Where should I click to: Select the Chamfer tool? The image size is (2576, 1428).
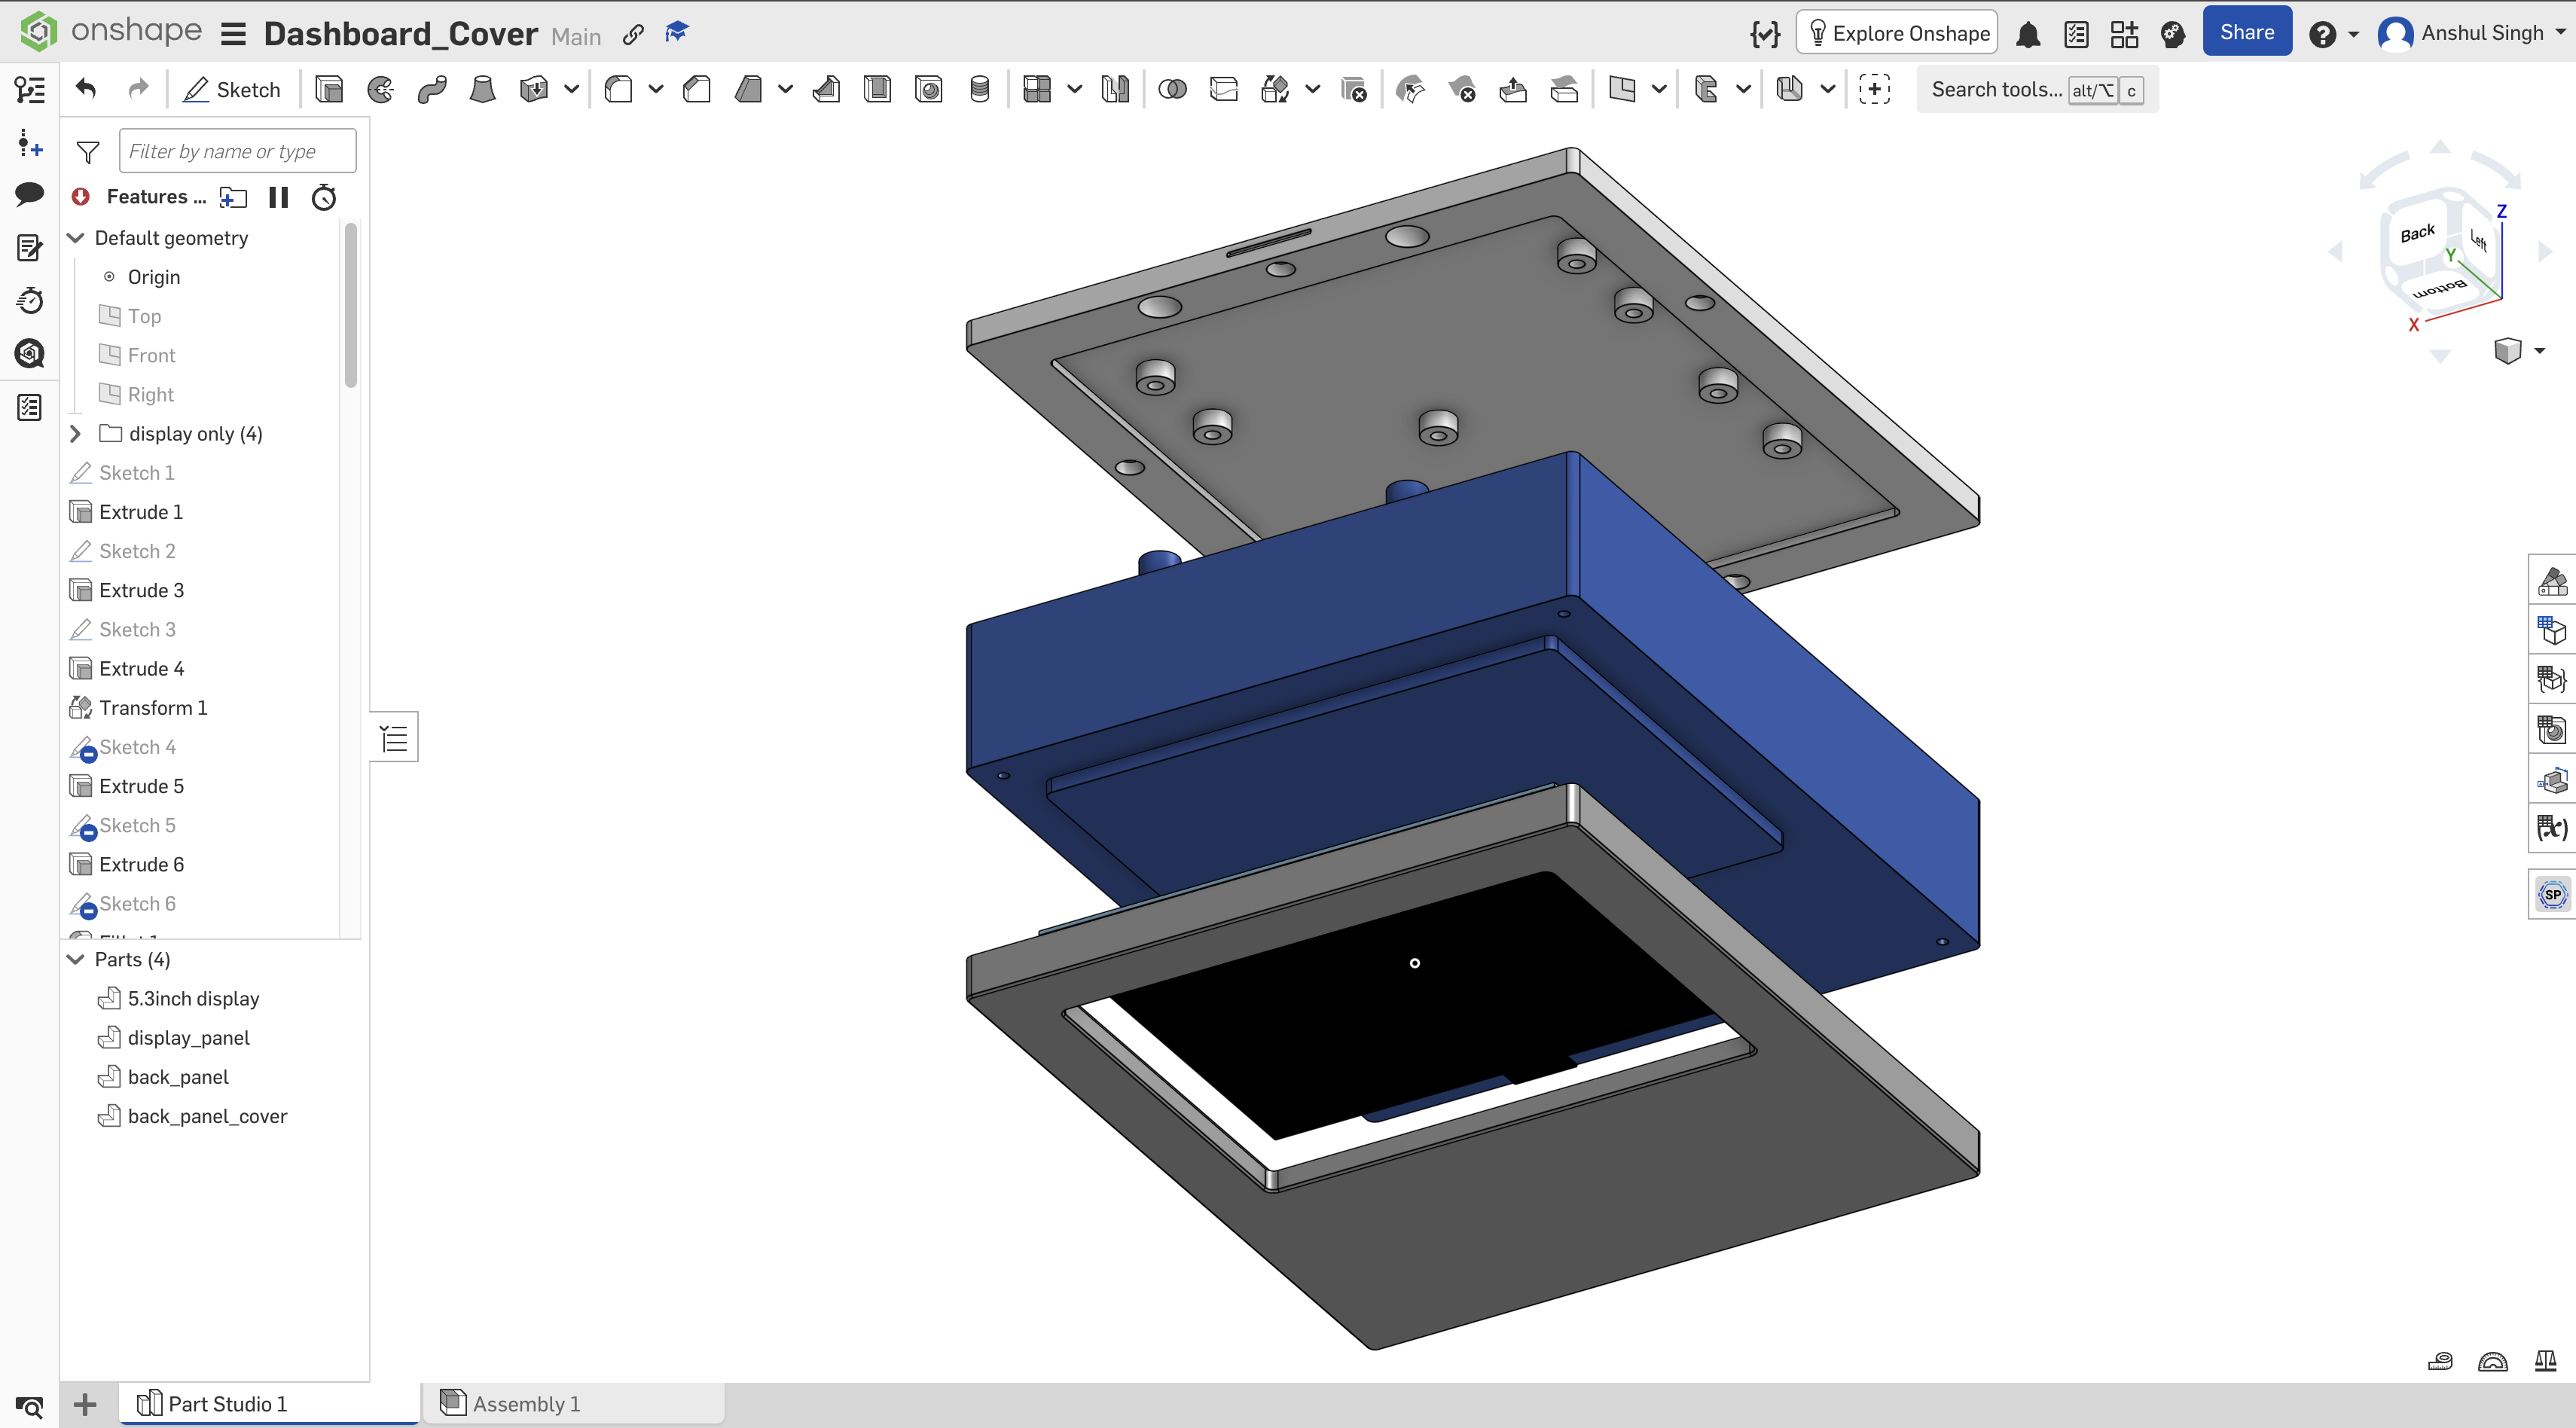[x=697, y=90]
